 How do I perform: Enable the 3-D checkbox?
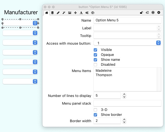(95, 110)
